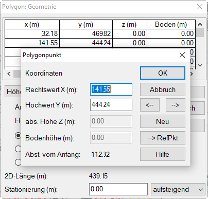Screen dimensions: 208x199
Task: Click the Stationierung (m) input field
Action: coord(118,189)
